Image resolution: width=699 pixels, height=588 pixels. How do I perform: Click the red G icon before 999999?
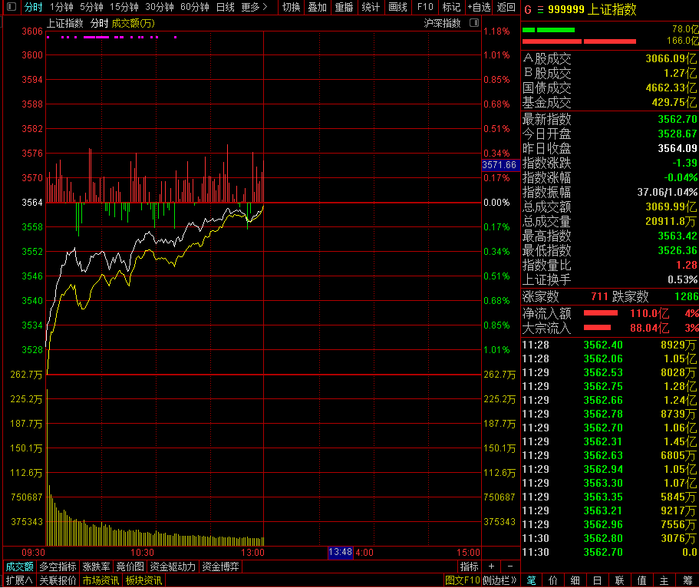coord(527,9)
